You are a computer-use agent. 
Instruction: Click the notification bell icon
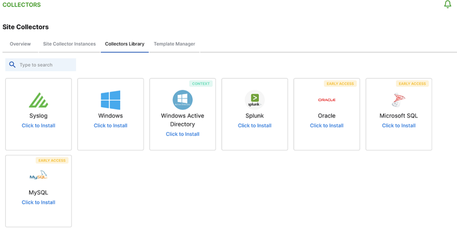click(448, 4)
